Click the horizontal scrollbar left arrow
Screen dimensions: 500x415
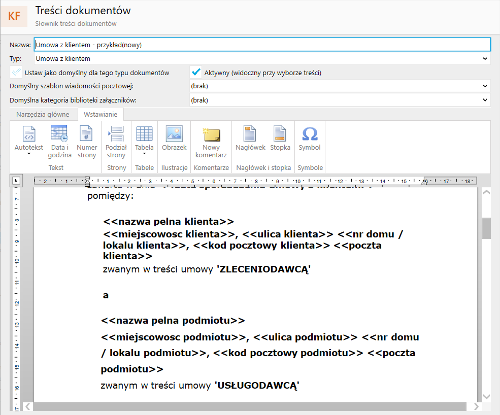28,406
